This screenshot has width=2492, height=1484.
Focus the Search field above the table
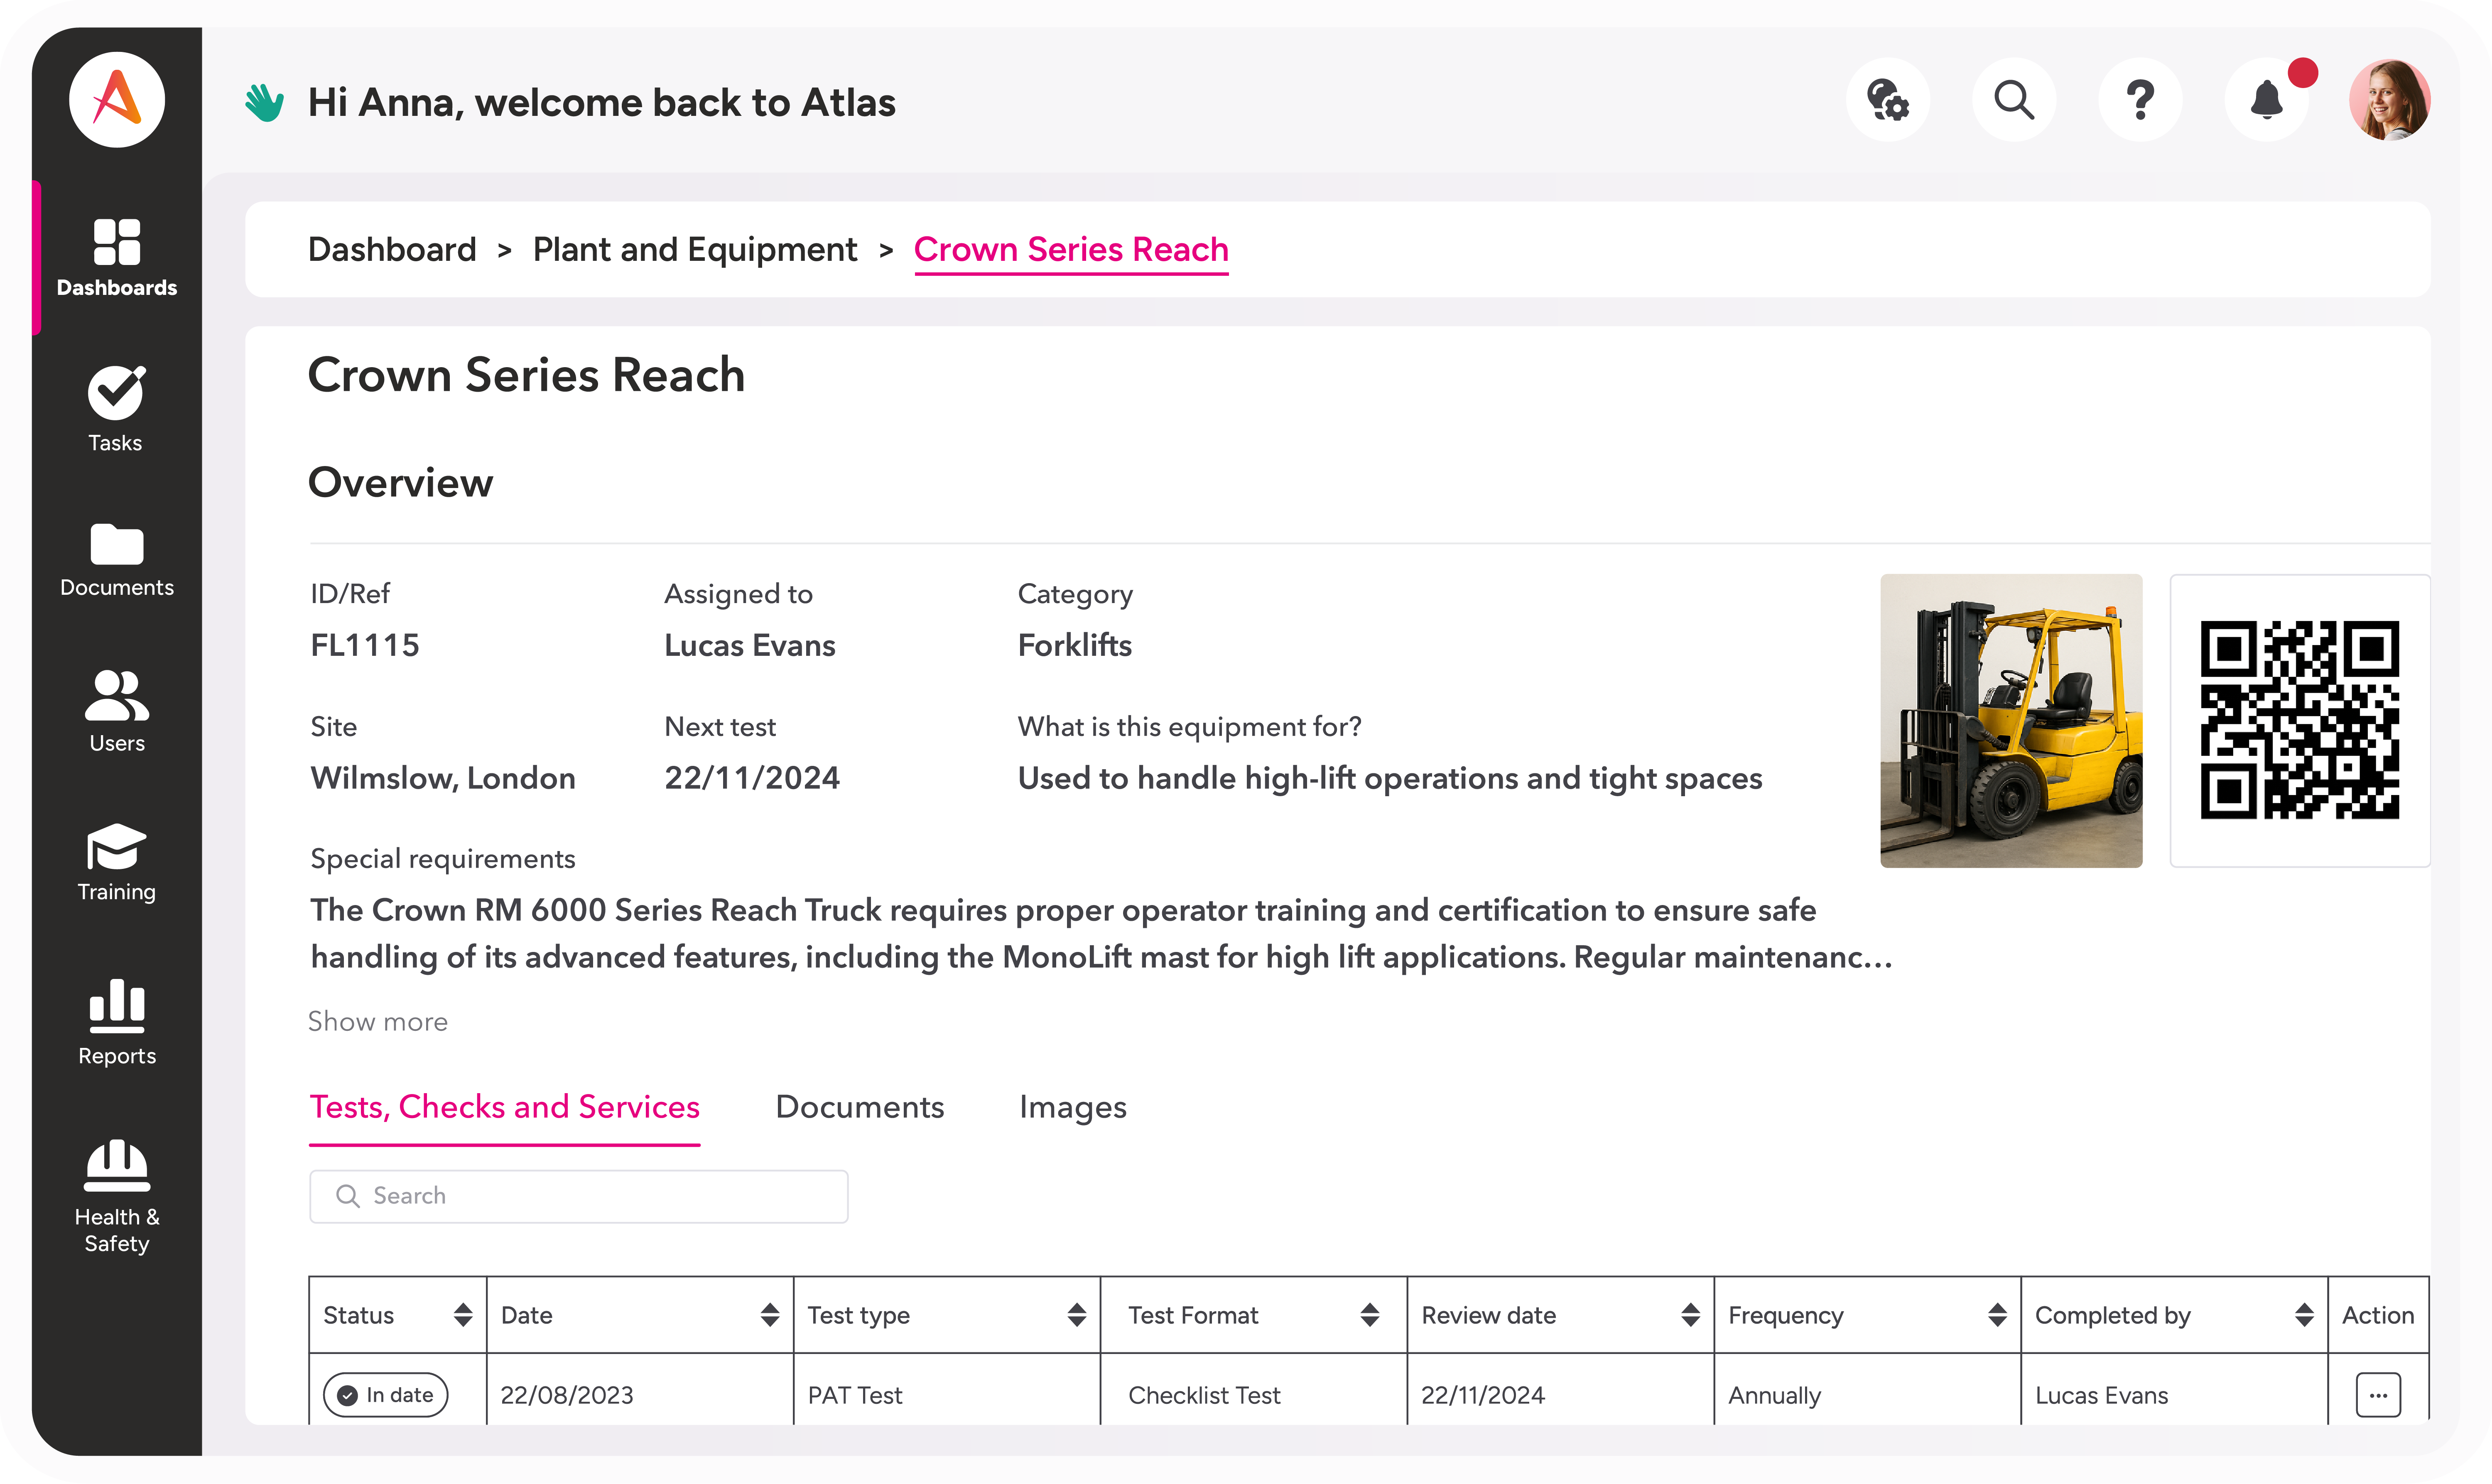click(x=579, y=1196)
